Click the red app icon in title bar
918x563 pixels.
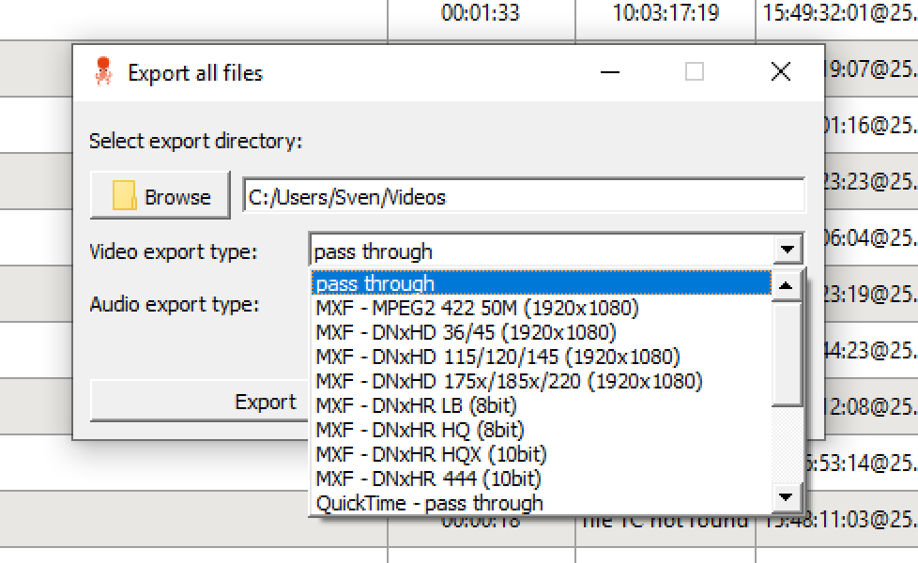pyautogui.click(x=102, y=72)
